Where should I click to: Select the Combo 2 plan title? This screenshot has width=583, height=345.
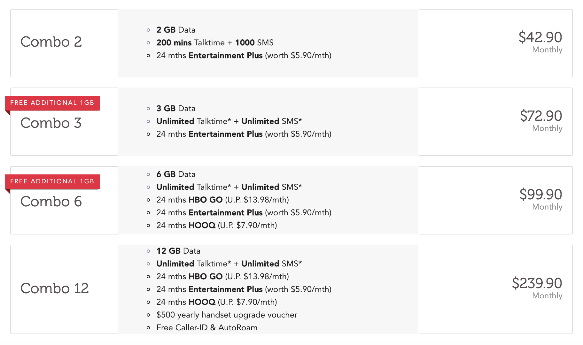tap(51, 42)
